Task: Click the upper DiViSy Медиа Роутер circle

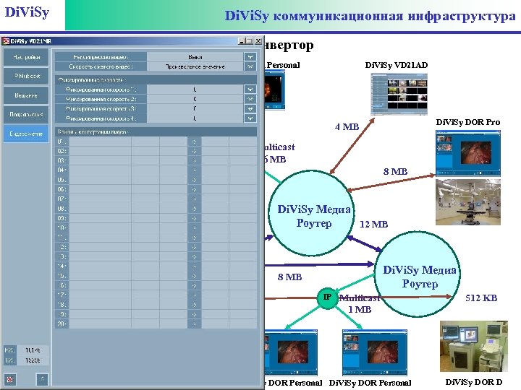Action: click(x=312, y=213)
